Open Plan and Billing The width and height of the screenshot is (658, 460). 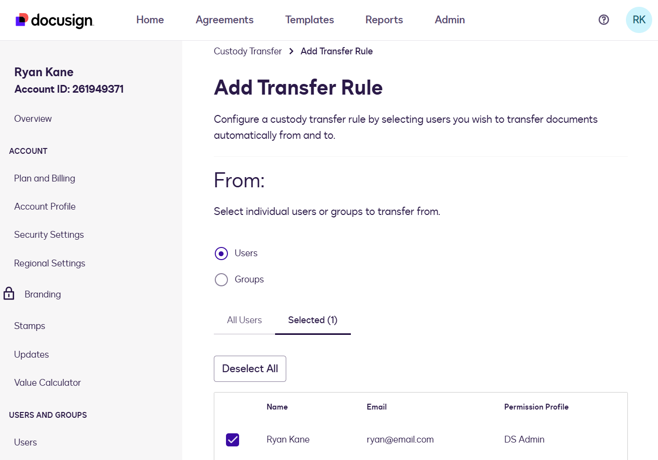(x=45, y=179)
